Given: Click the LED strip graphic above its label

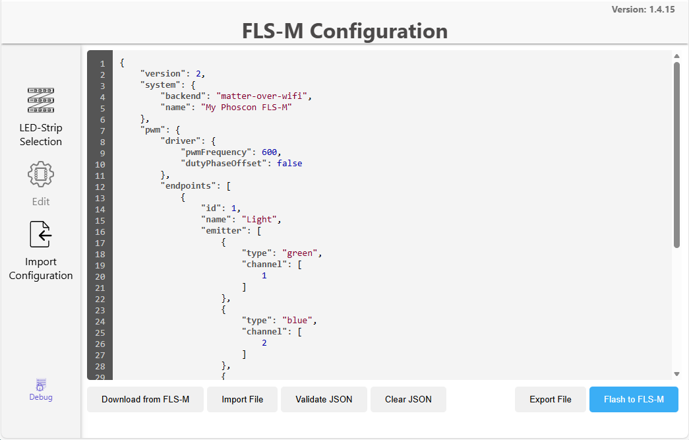Looking at the screenshot, I should 40,100.
